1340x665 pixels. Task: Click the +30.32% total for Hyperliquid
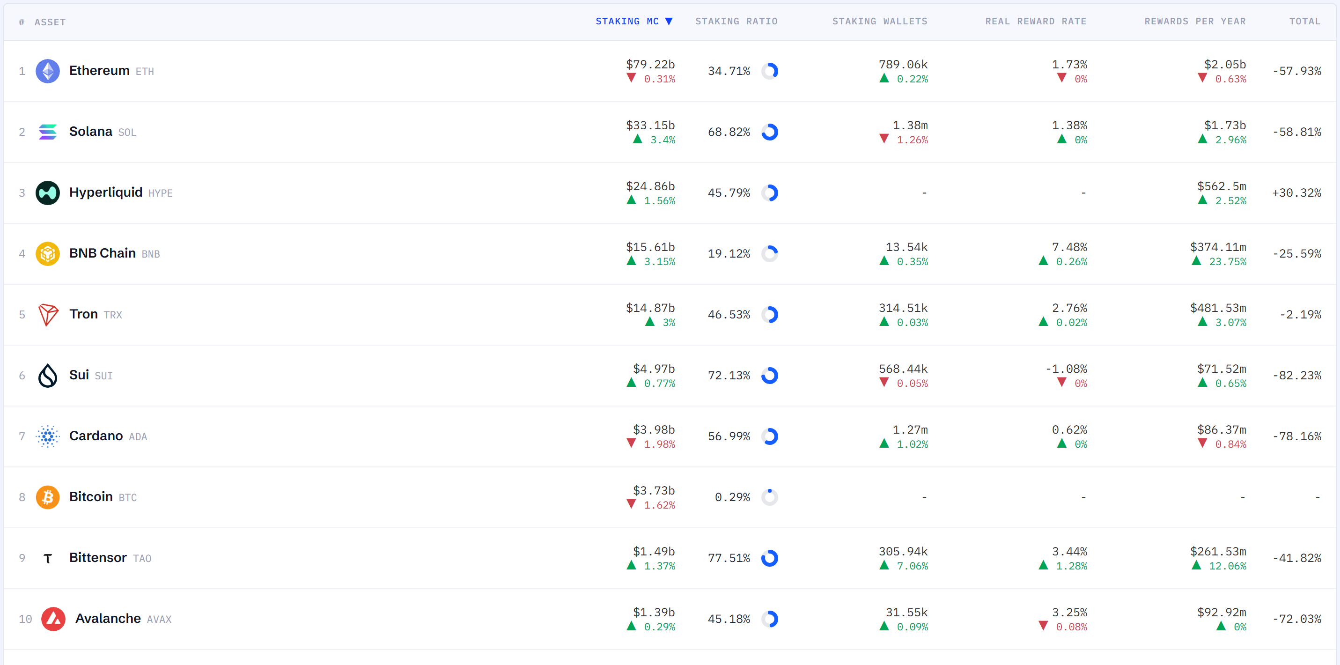click(1296, 192)
